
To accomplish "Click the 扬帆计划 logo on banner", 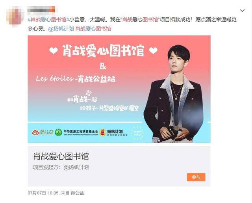I will tap(113, 132).
